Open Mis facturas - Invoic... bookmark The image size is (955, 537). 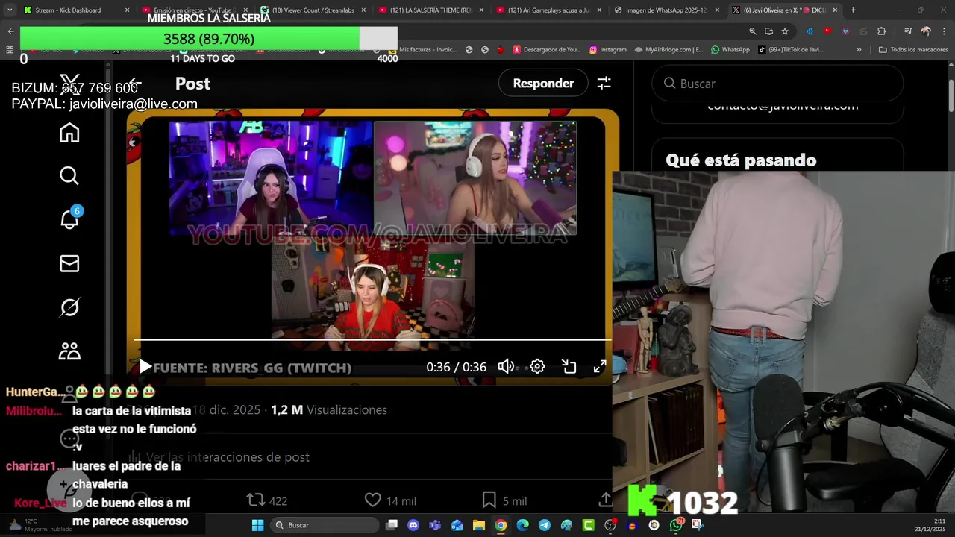[x=422, y=50]
